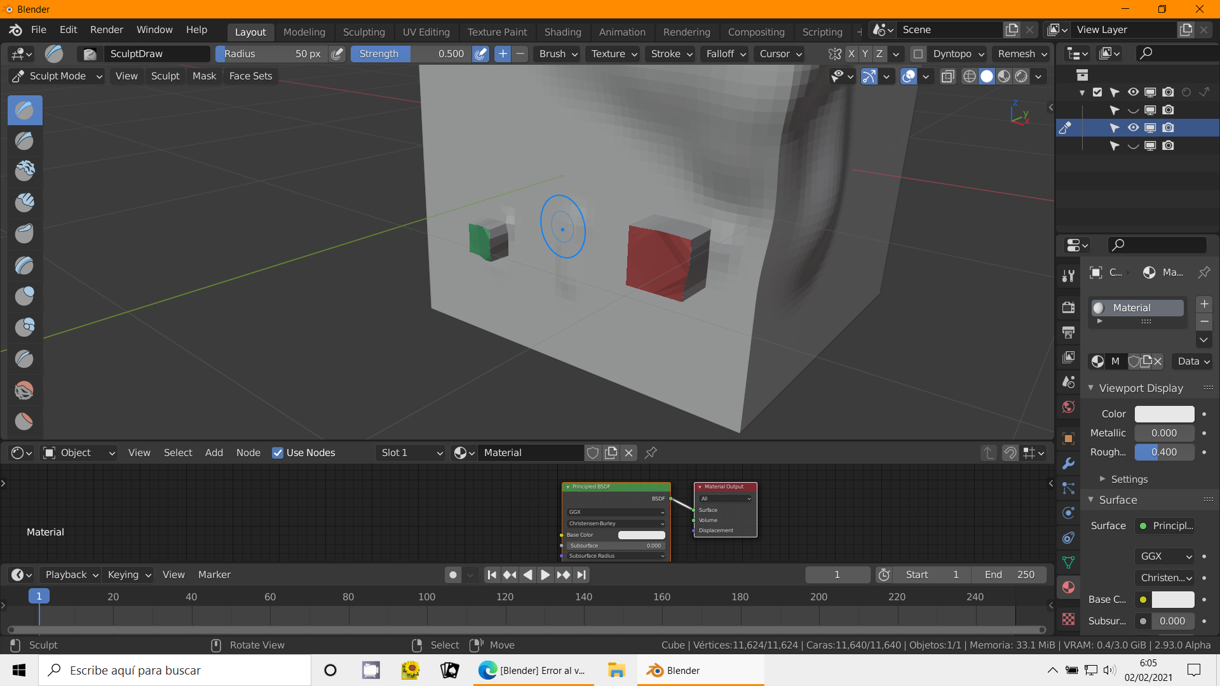Hide the selected object in outliner
The width and height of the screenshot is (1220, 686).
pyautogui.click(x=1133, y=128)
